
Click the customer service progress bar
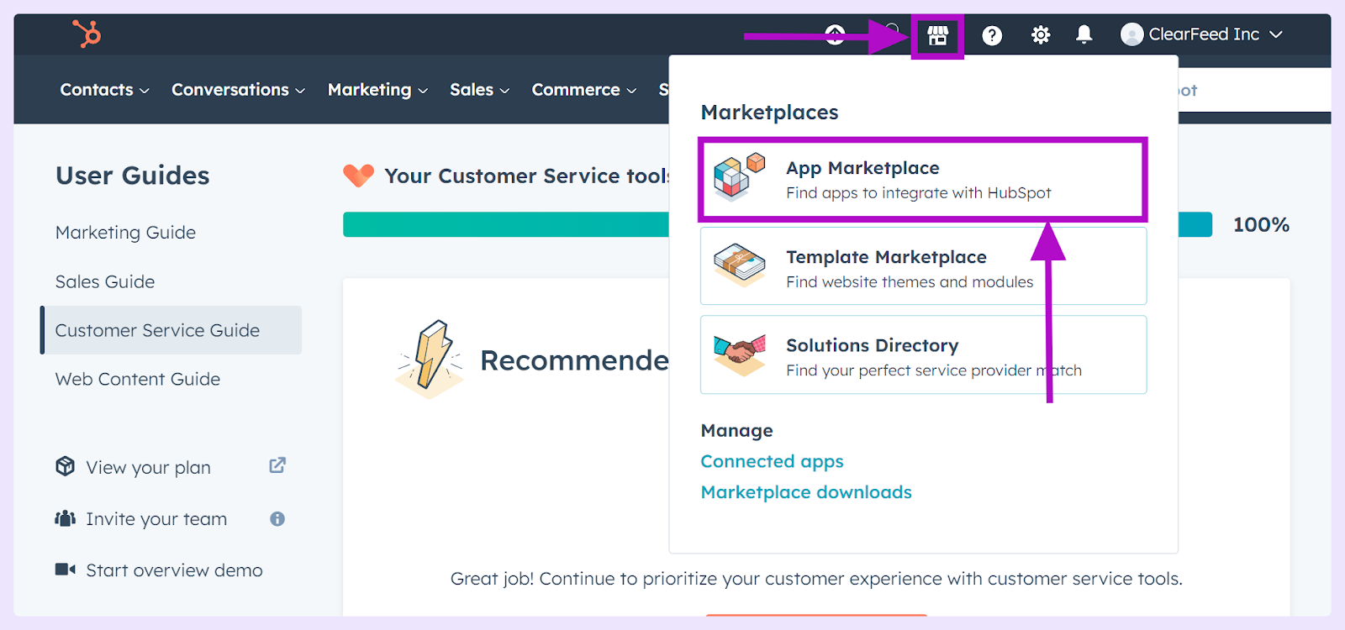point(778,224)
